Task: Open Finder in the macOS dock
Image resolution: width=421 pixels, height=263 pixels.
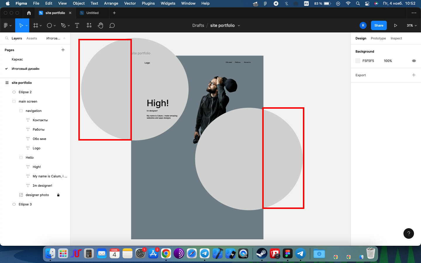Action: [x=50, y=253]
